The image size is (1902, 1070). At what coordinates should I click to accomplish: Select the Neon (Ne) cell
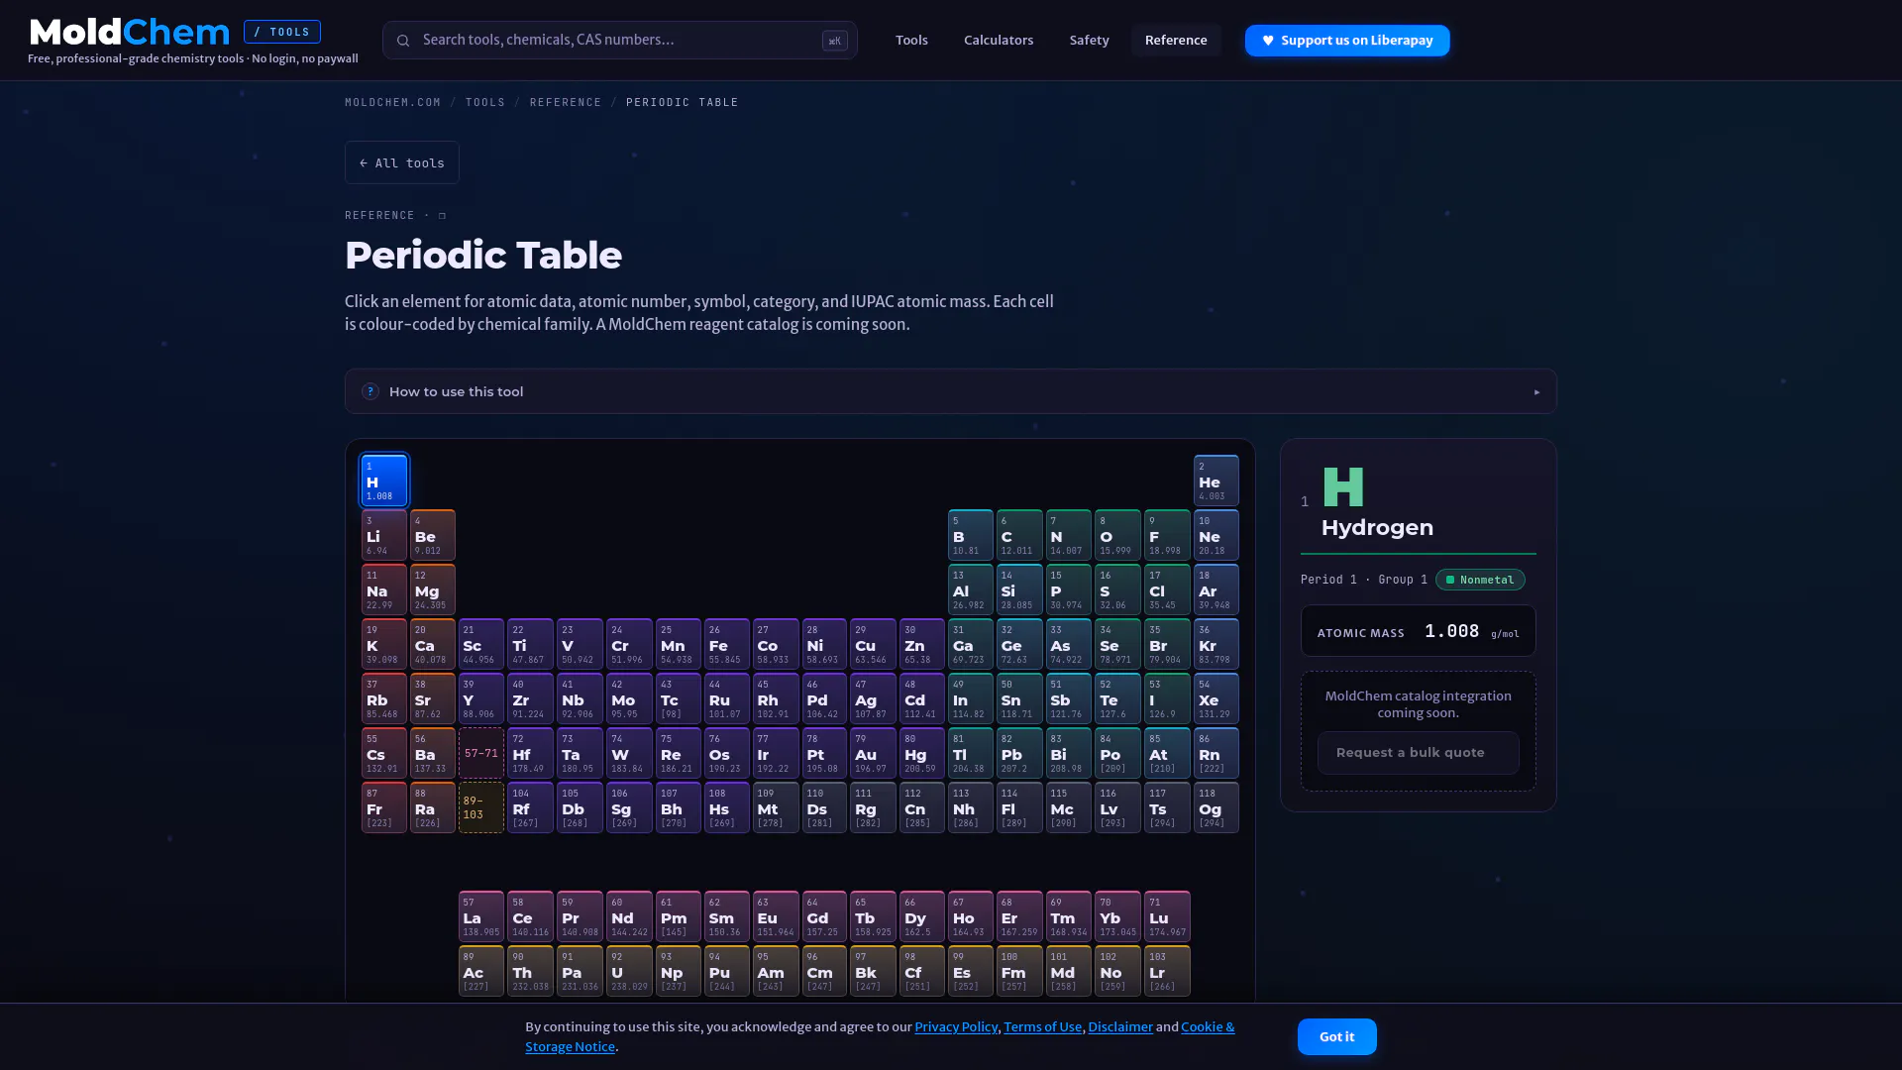point(1216,535)
